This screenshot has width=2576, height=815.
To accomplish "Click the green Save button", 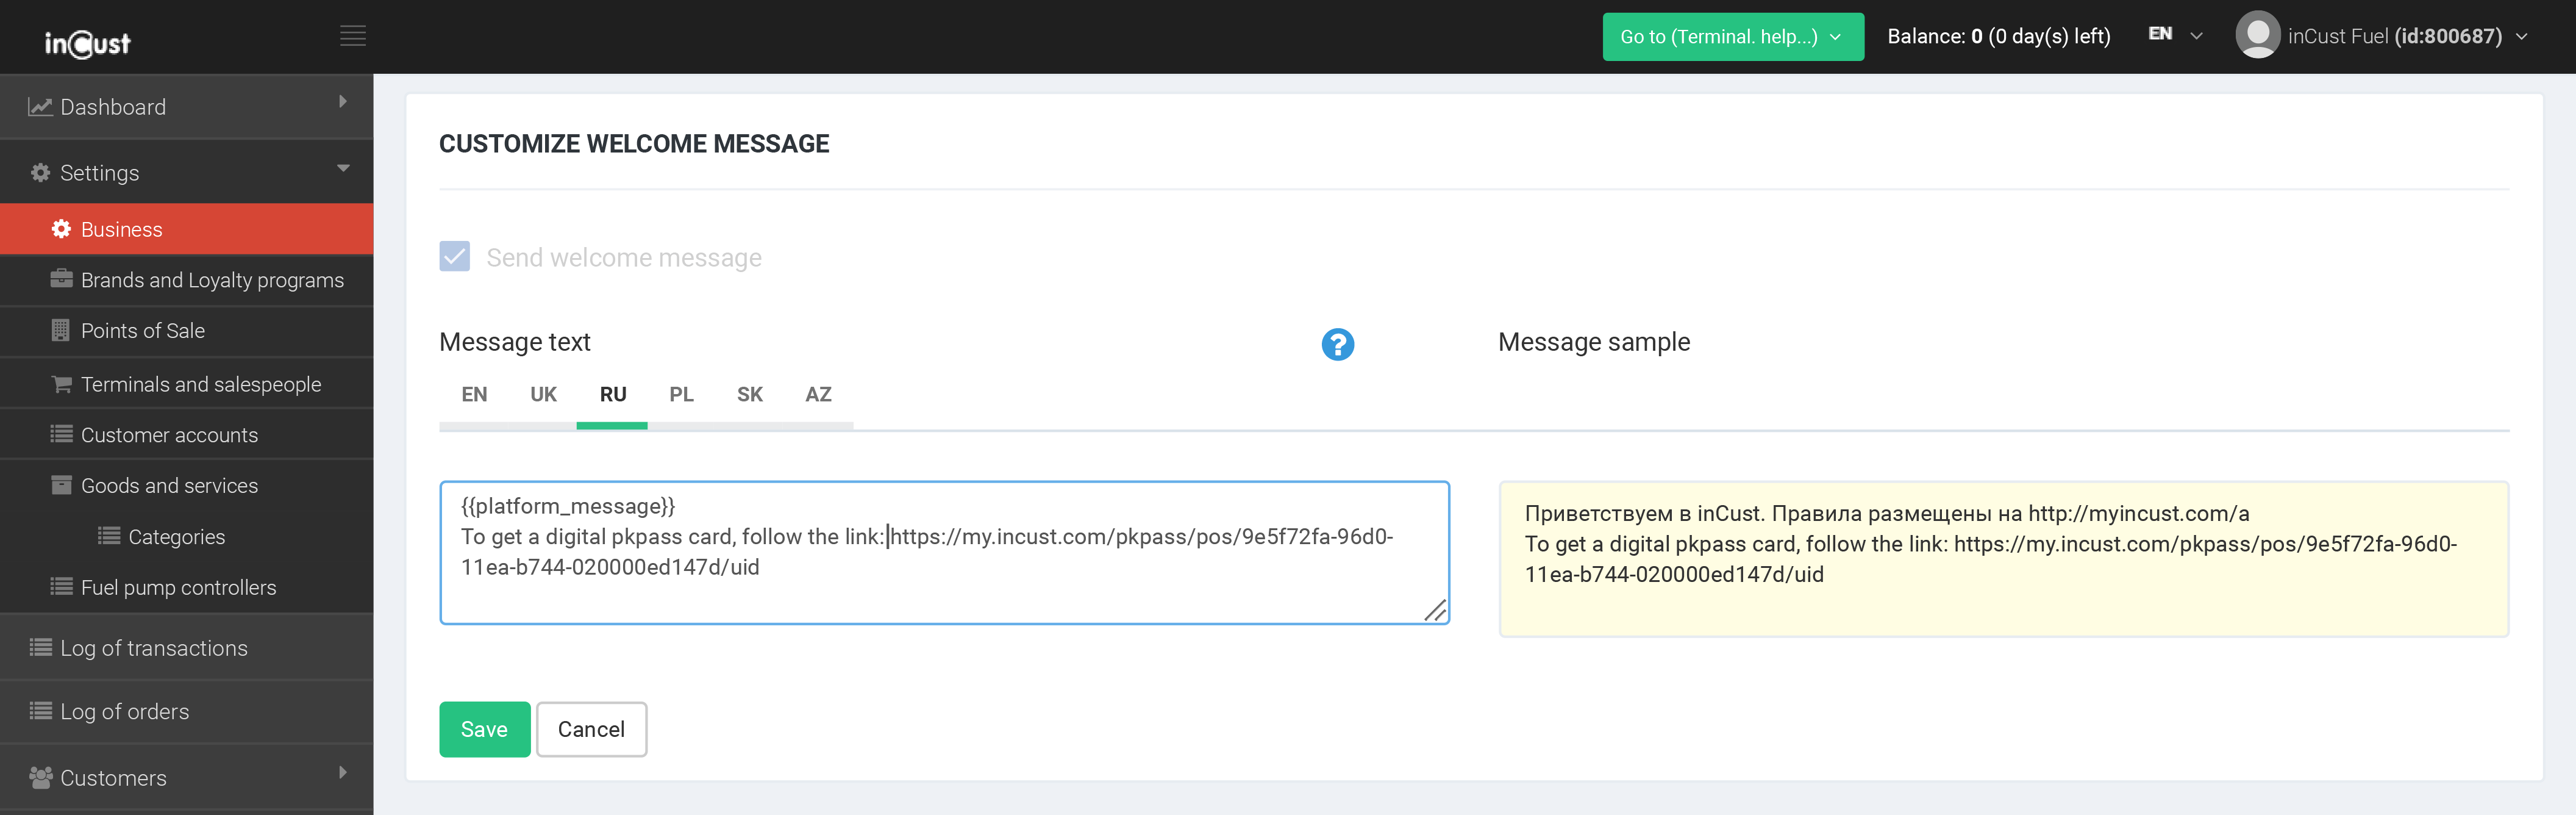I will tap(484, 729).
